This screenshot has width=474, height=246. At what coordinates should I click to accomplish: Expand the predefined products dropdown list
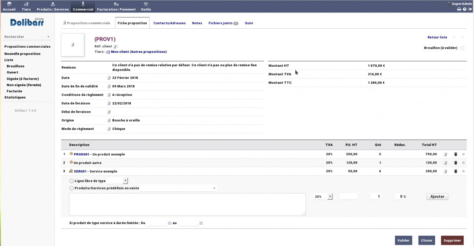click(x=214, y=189)
